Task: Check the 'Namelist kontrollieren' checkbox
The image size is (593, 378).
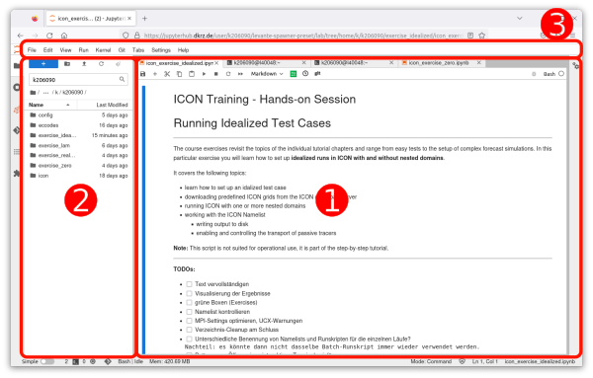Action: point(189,312)
